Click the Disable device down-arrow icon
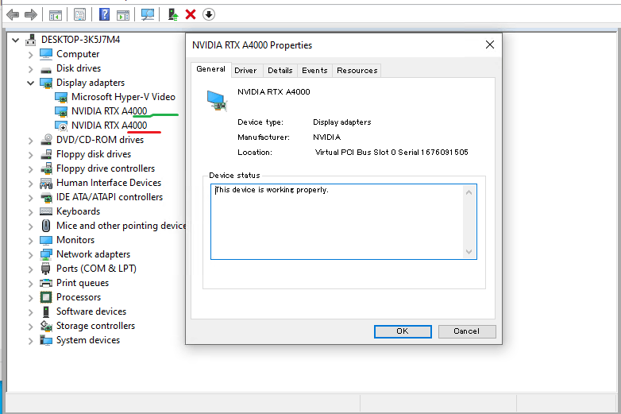This screenshot has width=621, height=414. pyautogui.click(x=209, y=14)
